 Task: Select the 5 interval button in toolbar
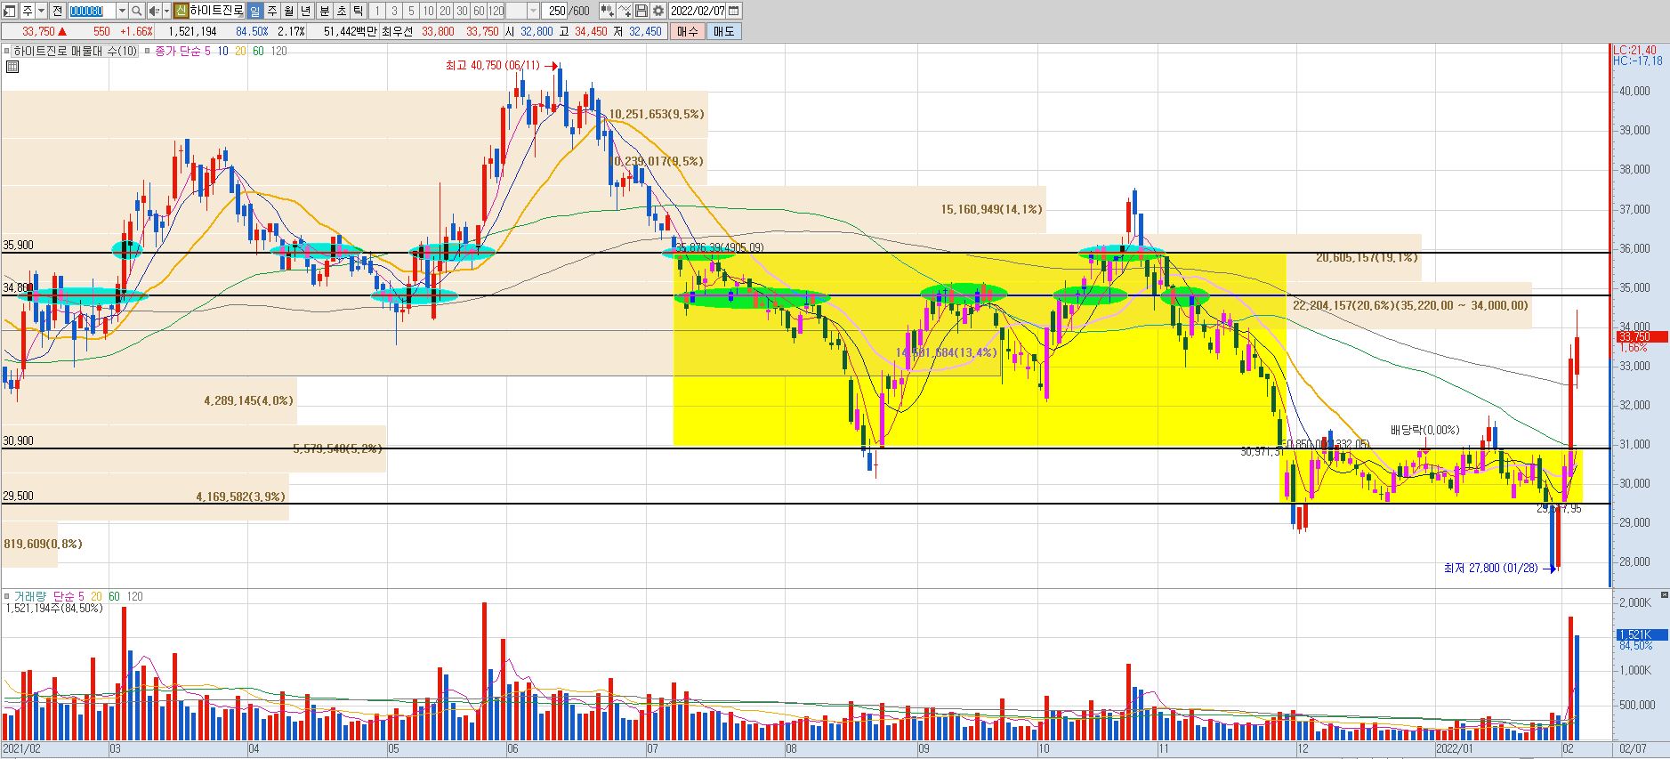[x=411, y=11]
